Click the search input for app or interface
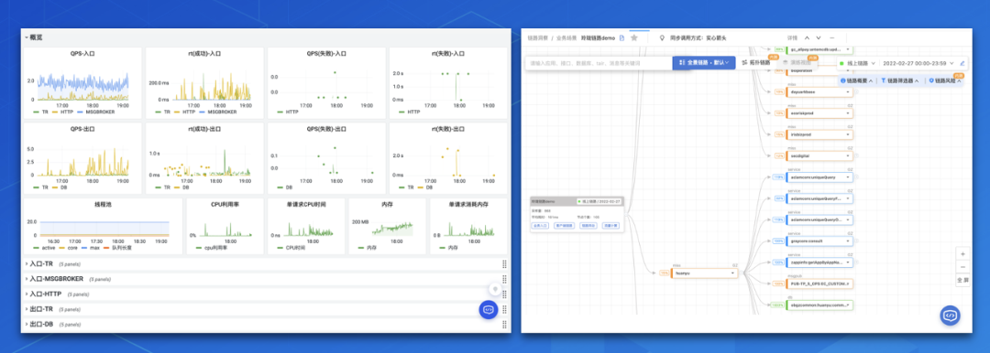990x353 pixels. [599, 63]
